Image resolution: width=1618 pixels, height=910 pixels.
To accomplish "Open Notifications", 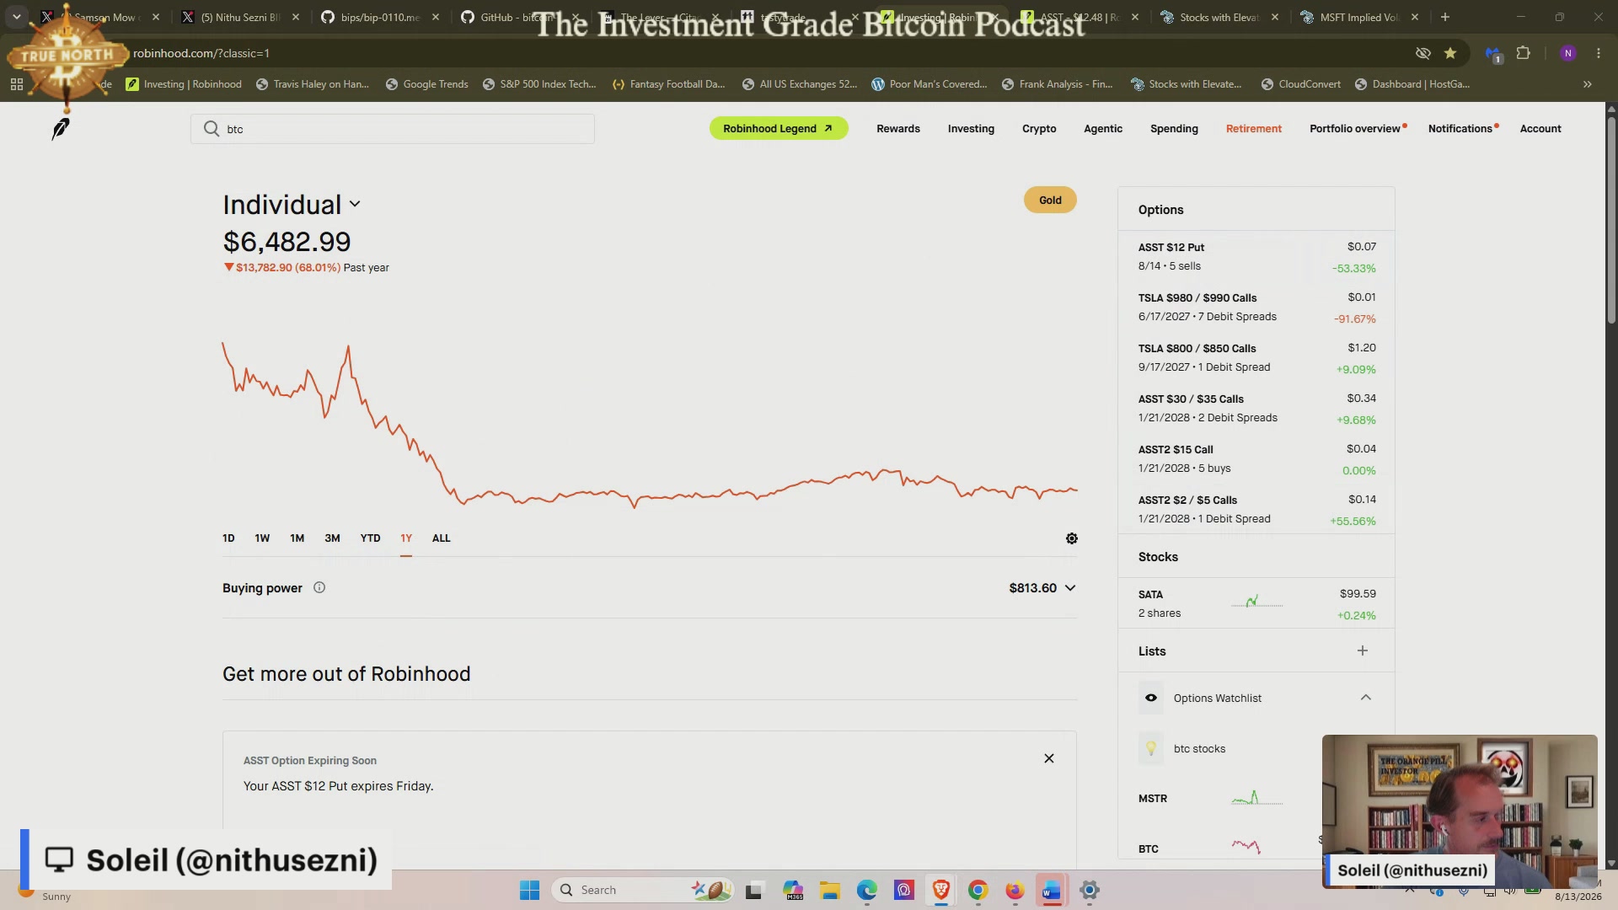I will pos(1460,129).
